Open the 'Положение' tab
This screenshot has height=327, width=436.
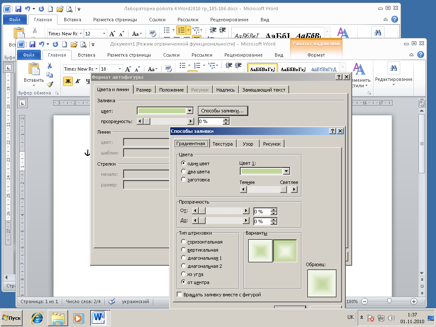tap(171, 90)
